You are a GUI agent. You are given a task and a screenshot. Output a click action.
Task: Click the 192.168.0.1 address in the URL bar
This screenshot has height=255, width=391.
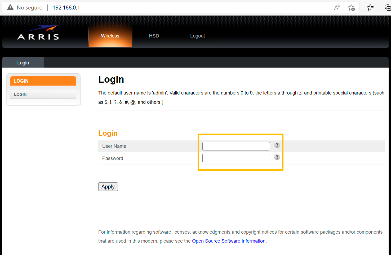pos(66,8)
